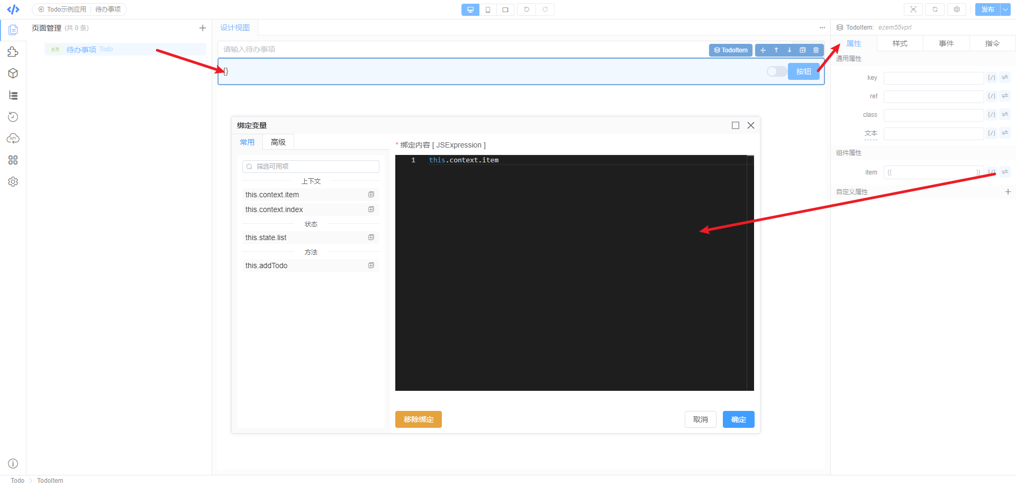
Task: Select 高级 tab in bind dialog
Action: (x=278, y=142)
